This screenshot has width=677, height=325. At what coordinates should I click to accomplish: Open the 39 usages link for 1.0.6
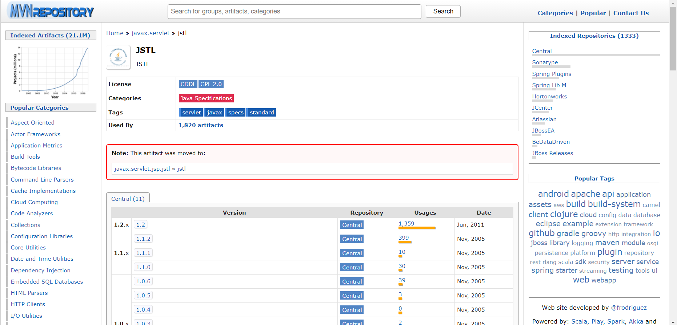point(402,280)
